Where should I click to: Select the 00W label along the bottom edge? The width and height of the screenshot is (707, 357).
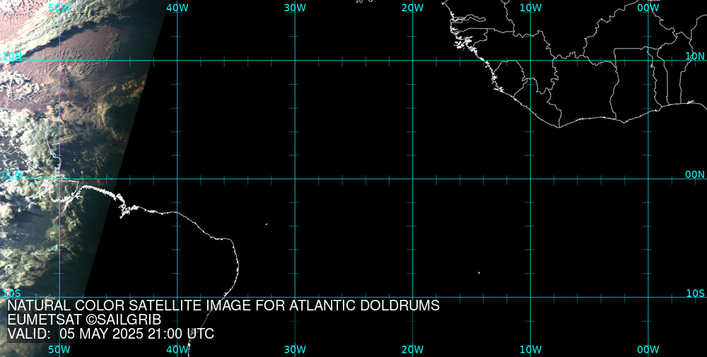pos(648,350)
